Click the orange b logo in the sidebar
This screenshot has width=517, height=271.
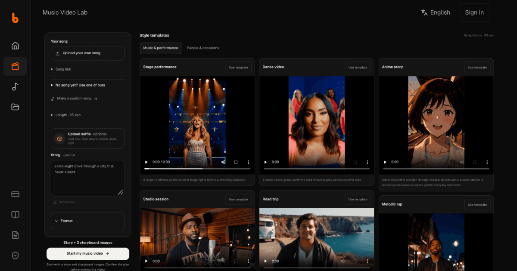coord(15,18)
